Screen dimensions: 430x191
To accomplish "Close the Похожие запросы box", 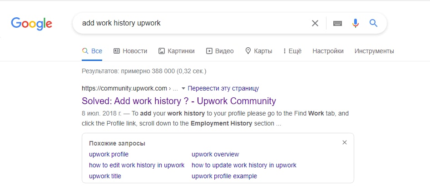I will [345, 142].
